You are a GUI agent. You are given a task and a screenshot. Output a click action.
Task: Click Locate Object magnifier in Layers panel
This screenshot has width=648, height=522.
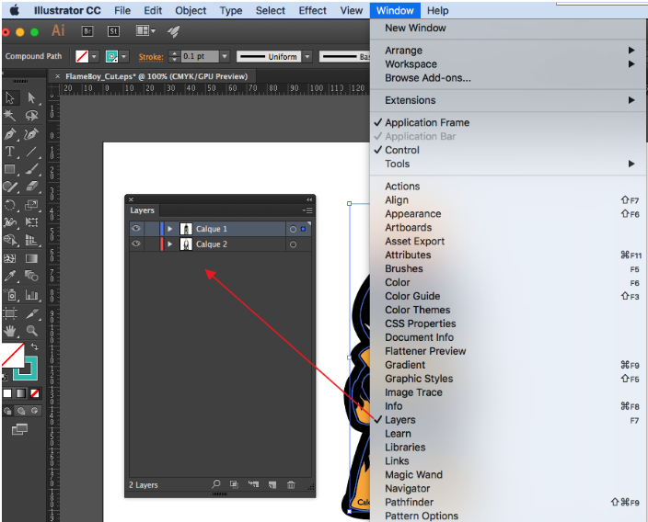(x=215, y=484)
